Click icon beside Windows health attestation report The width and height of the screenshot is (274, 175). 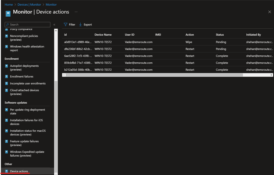click(7, 47)
